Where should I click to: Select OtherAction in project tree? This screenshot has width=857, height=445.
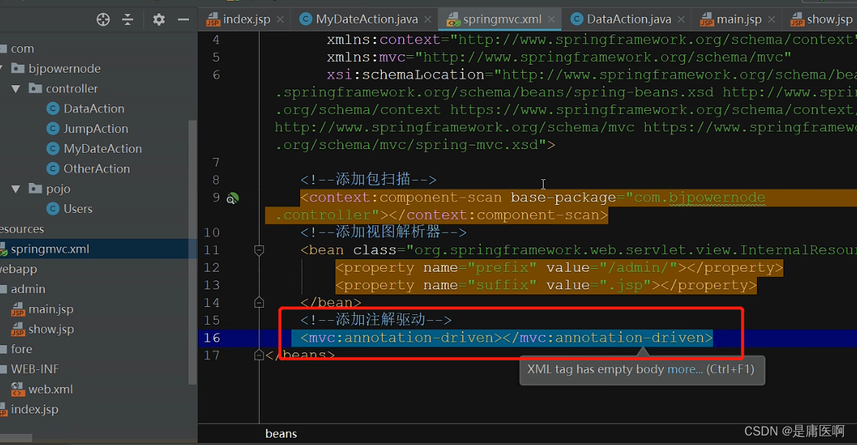[97, 168]
